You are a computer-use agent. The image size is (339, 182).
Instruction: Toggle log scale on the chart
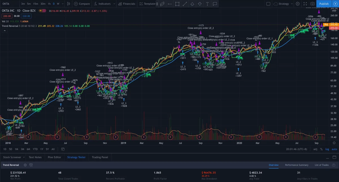tap(327, 149)
